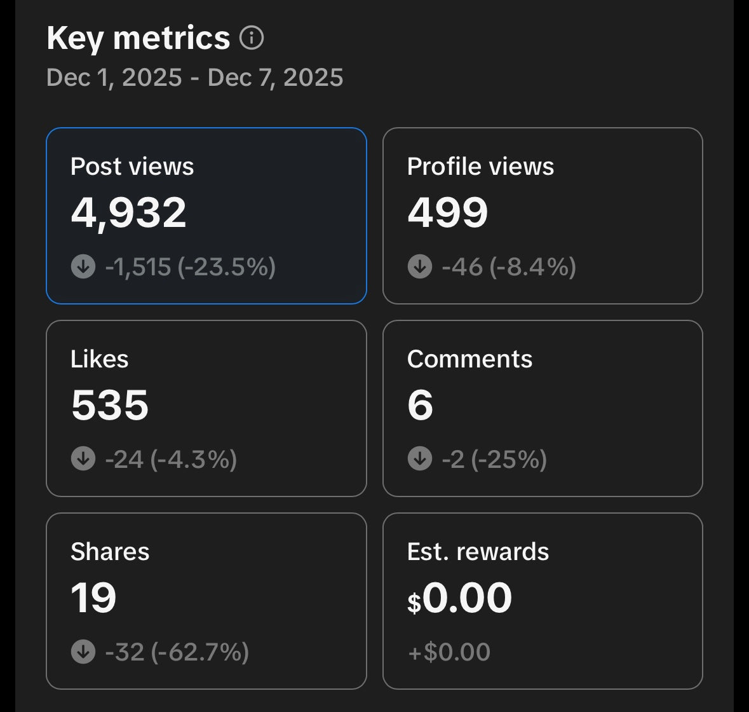Click the 4,932 post views count
This screenshot has width=749, height=712.
128,212
